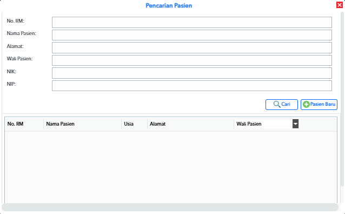Screen dimensions: 345x214
Task: Click the vertical scrollbar on the right
Action: click(x=342, y=99)
